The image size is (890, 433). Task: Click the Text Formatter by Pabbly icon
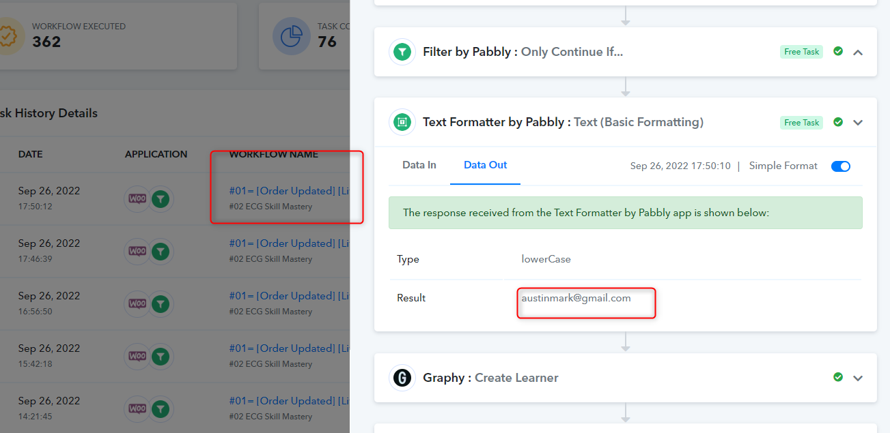[402, 123]
